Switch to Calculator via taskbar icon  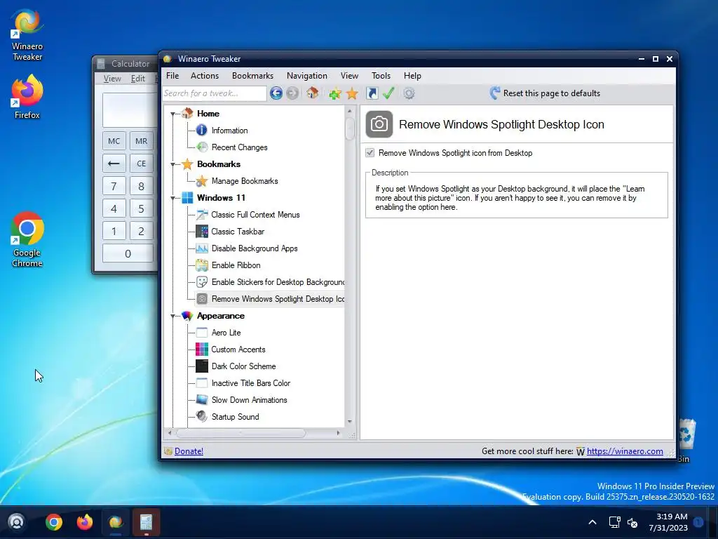coord(146,522)
